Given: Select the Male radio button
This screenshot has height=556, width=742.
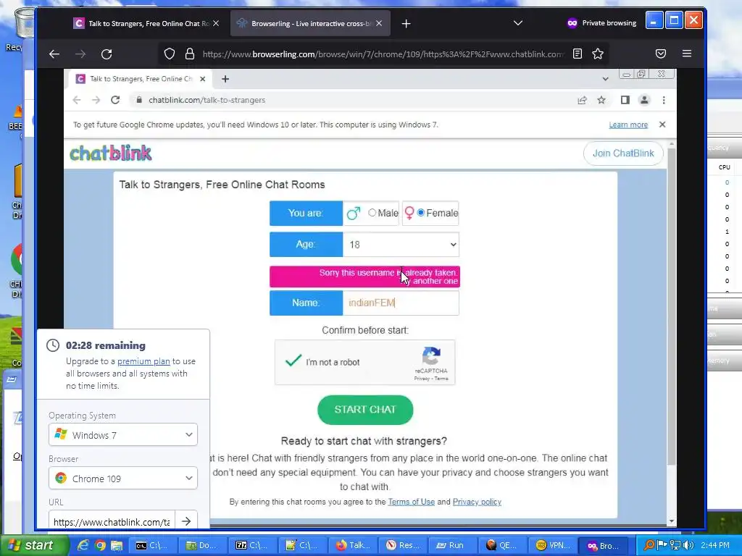Looking at the screenshot, I should pyautogui.click(x=372, y=213).
